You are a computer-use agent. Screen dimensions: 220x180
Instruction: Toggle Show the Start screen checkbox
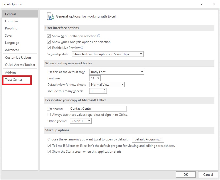click(49, 152)
